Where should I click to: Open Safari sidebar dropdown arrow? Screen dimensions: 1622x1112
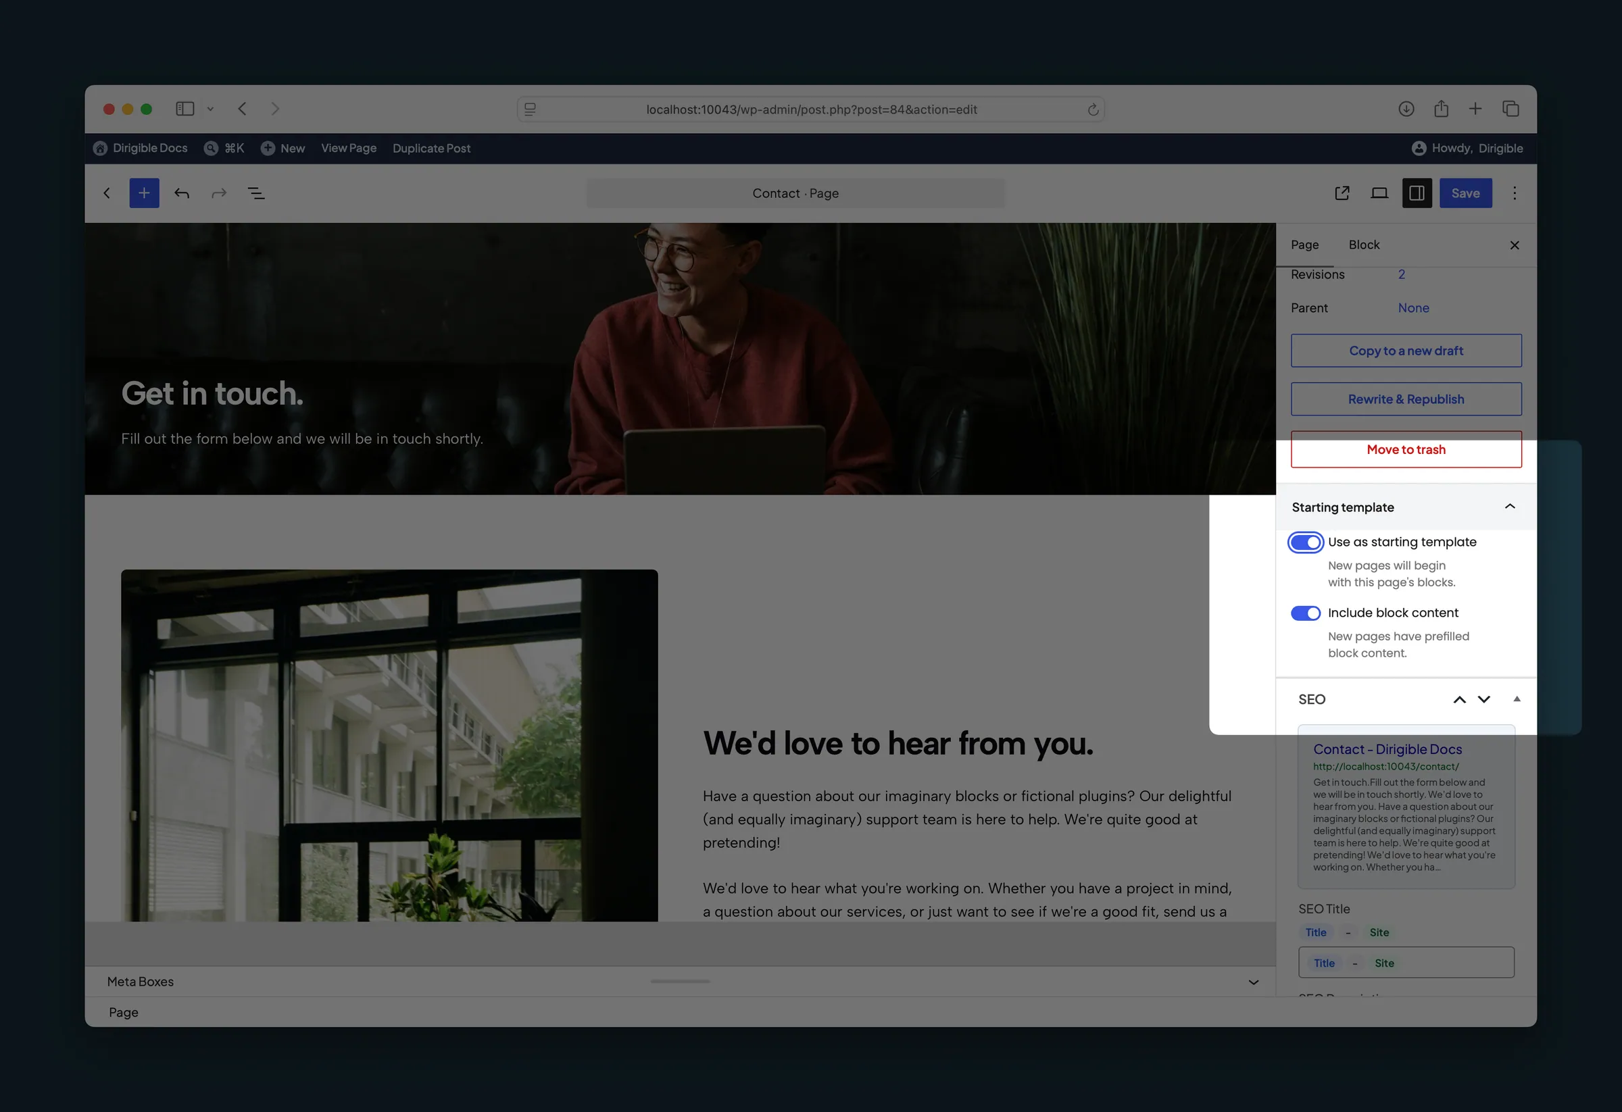pos(210,109)
